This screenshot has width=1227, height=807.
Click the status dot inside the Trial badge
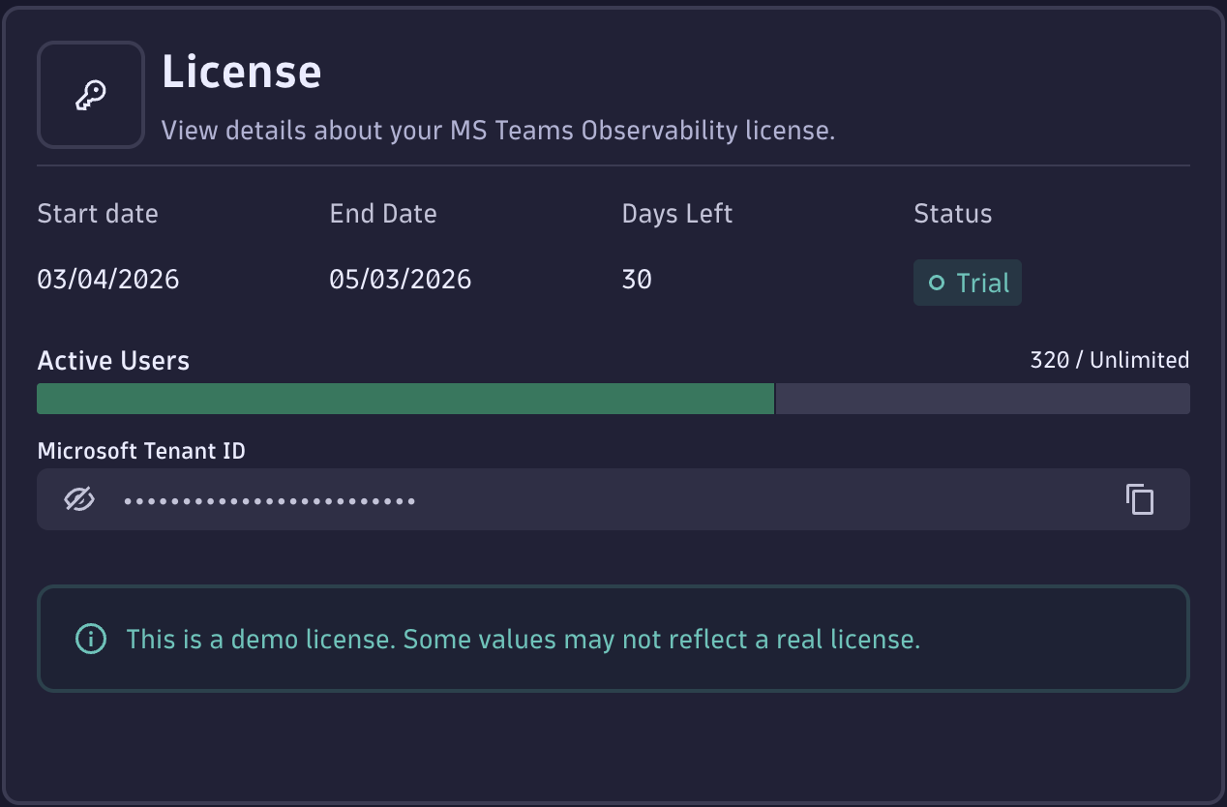click(x=935, y=283)
